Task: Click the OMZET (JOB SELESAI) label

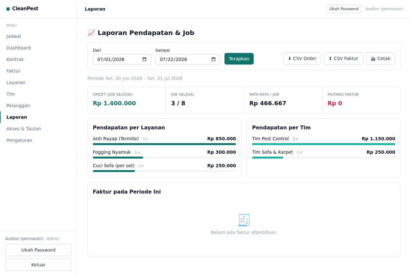Action: pyautogui.click(x=113, y=94)
